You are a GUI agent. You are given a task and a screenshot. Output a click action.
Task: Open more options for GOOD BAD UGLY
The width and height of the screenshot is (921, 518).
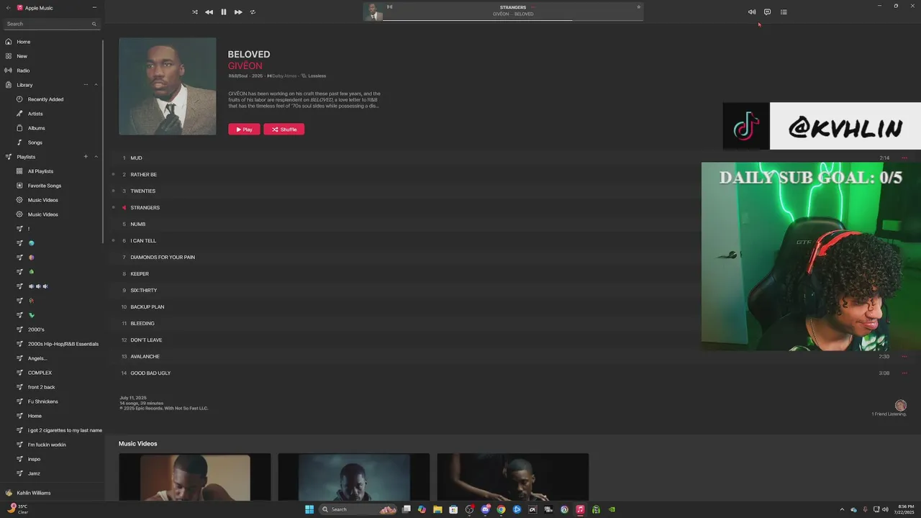(904, 373)
